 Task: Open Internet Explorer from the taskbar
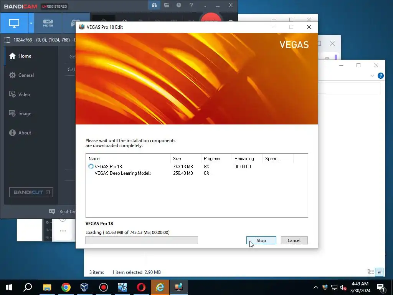tap(160, 287)
